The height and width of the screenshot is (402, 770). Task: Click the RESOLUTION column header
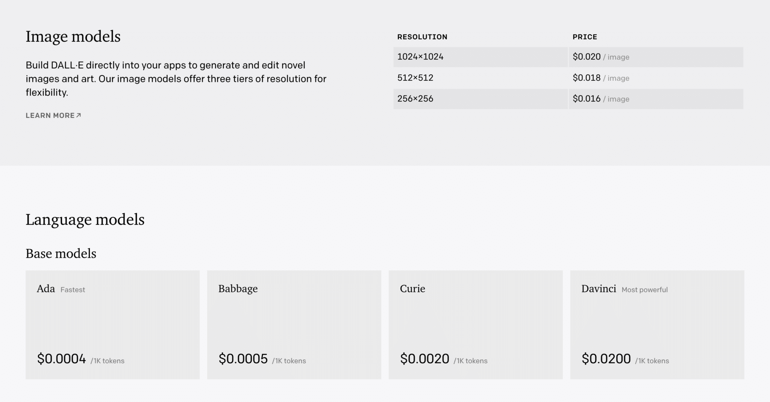[422, 37]
